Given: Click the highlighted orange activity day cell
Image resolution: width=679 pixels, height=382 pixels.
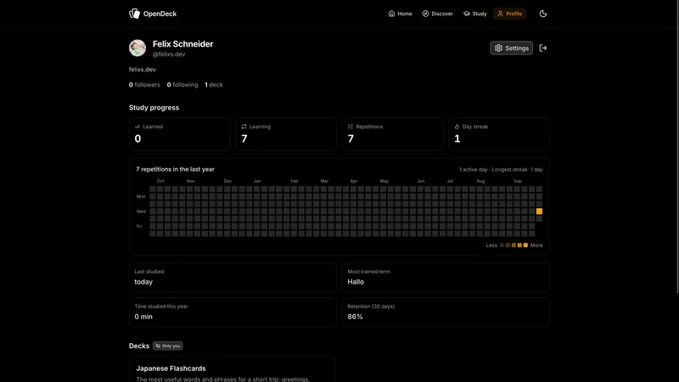Looking at the screenshot, I should 539,211.
